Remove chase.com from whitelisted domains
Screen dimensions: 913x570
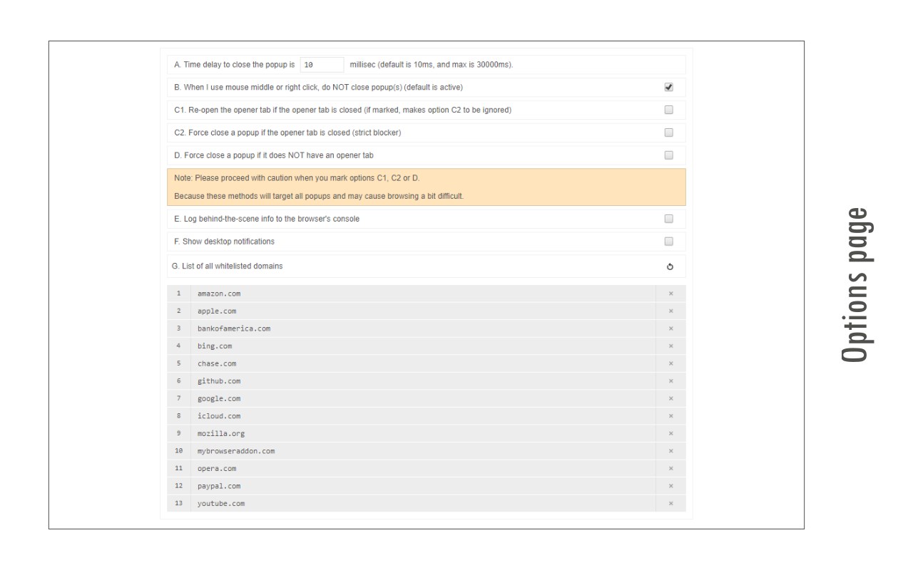670,363
